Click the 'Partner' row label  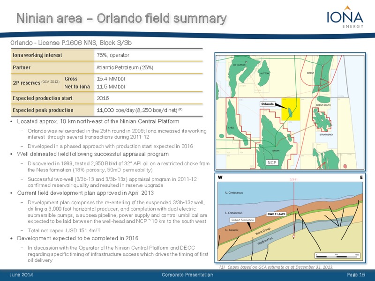point(22,67)
